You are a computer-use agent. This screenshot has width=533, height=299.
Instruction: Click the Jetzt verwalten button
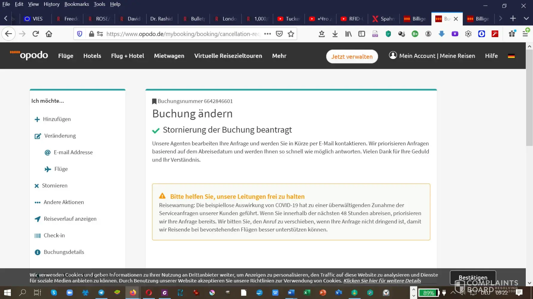(x=352, y=57)
